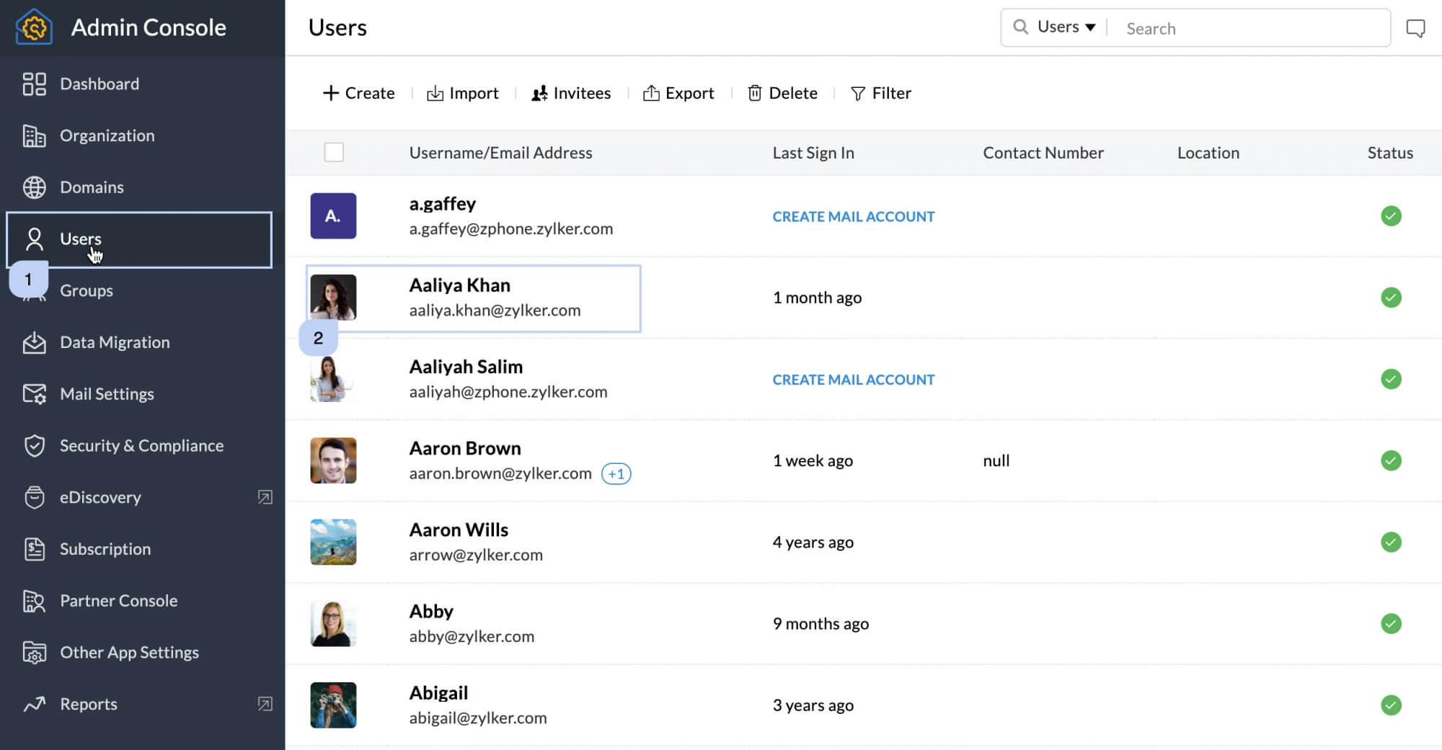Image resolution: width=1442 pixels, height=750 pixels.
Task: Open Security & Compliance in sidebar
Action: (141, 445)
